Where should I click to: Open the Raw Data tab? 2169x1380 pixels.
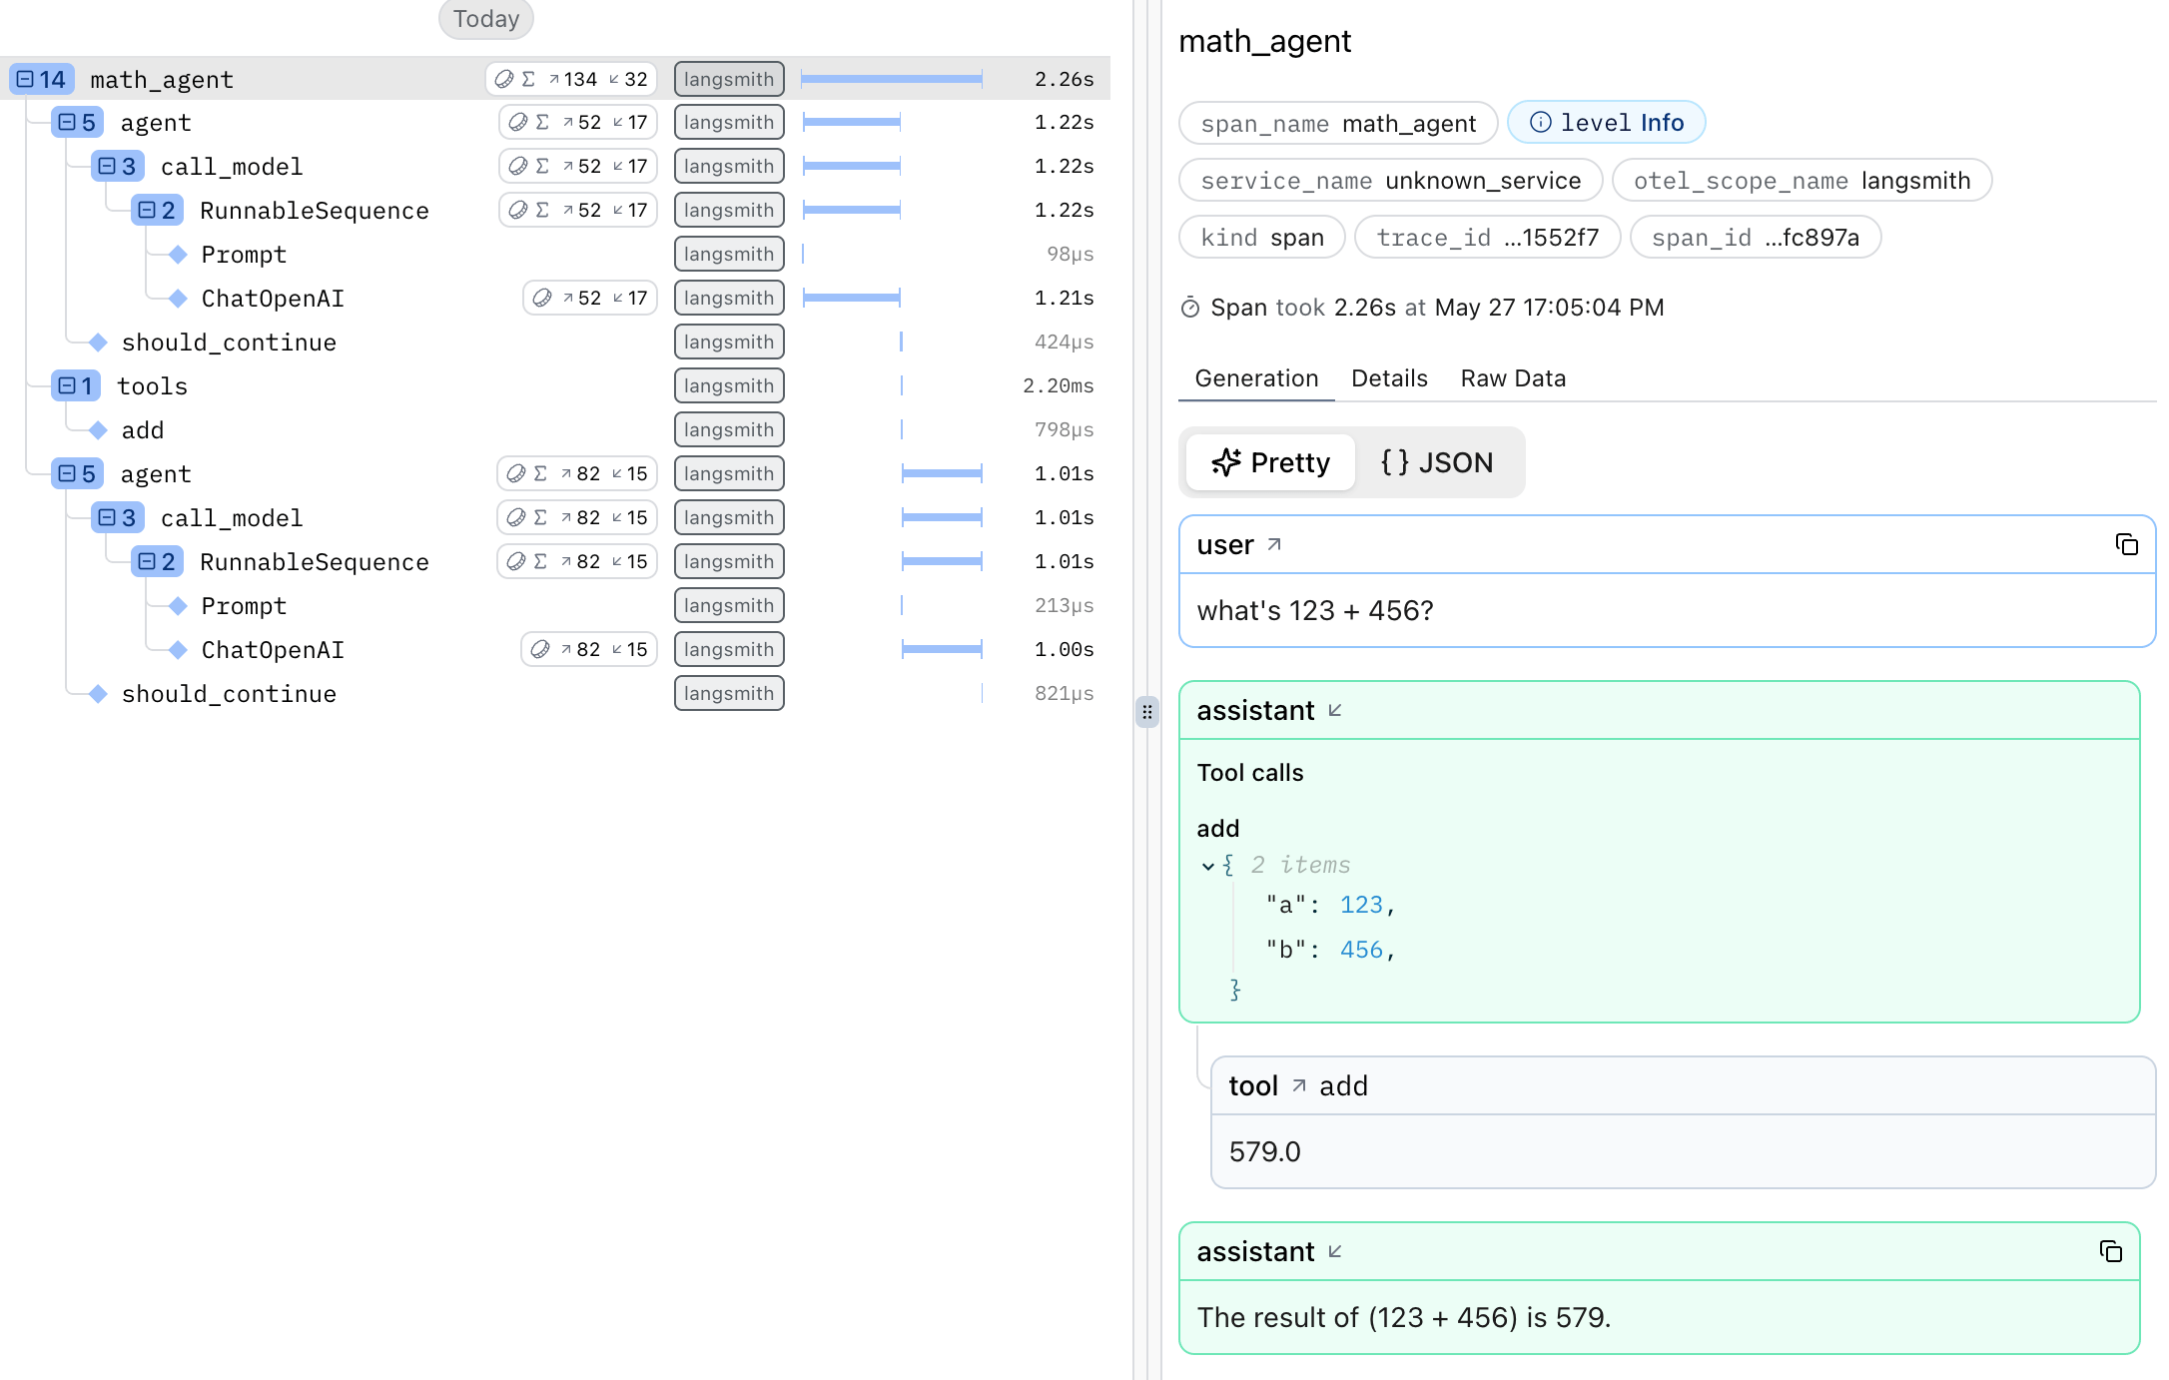1513,378
